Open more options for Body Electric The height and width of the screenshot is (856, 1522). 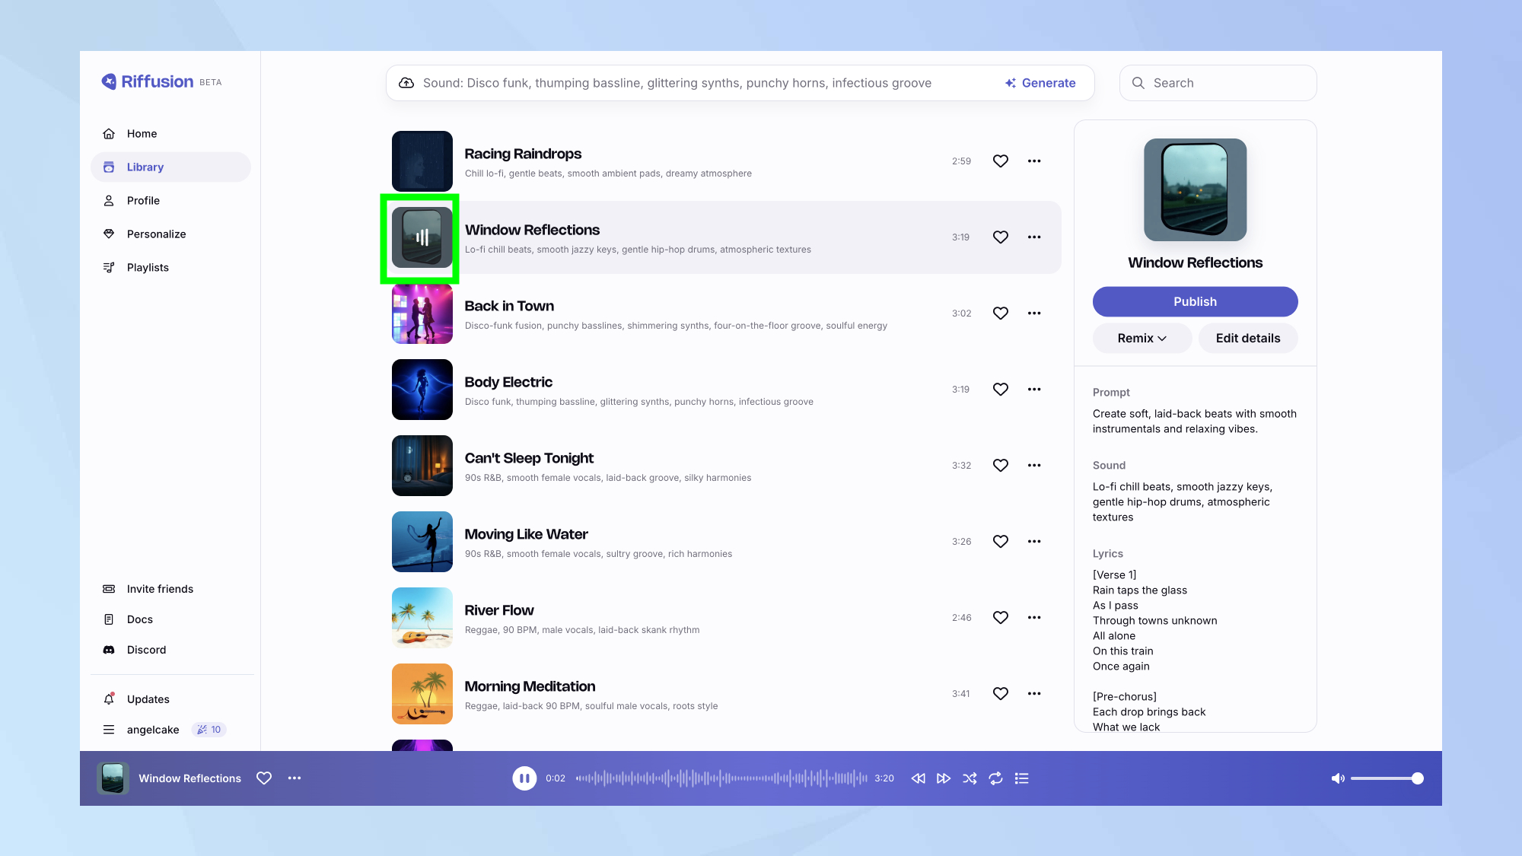click(x=1034, y=390)
